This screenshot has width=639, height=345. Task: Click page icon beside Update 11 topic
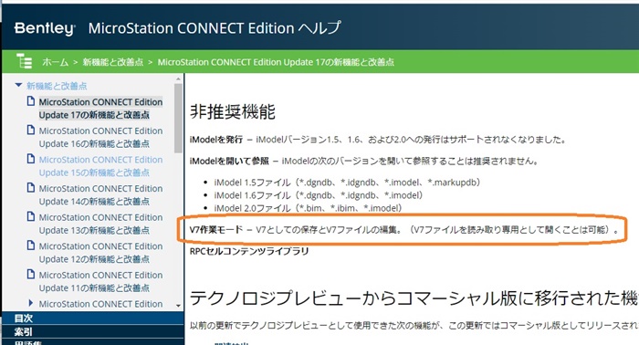coord(30,275)
